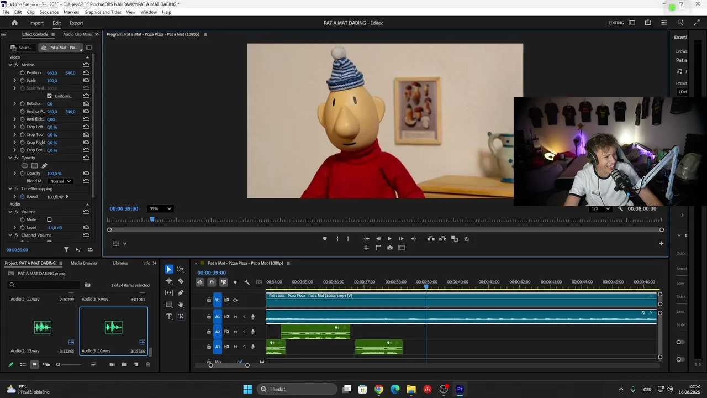Select the Selection tool arrow
Screen dimensions: 707x398
169,269
